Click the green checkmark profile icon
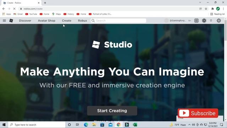The height and width of the screenshot is (128, 227). point(218,9)
